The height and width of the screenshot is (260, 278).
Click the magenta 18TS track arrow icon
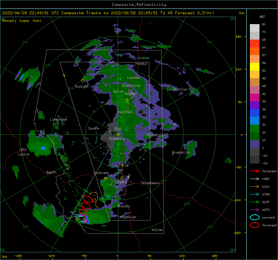pos(255,210)
